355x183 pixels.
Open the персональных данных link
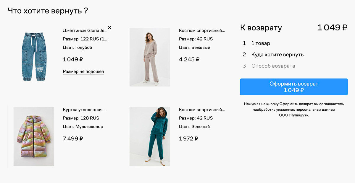click(x=315, y=110)
